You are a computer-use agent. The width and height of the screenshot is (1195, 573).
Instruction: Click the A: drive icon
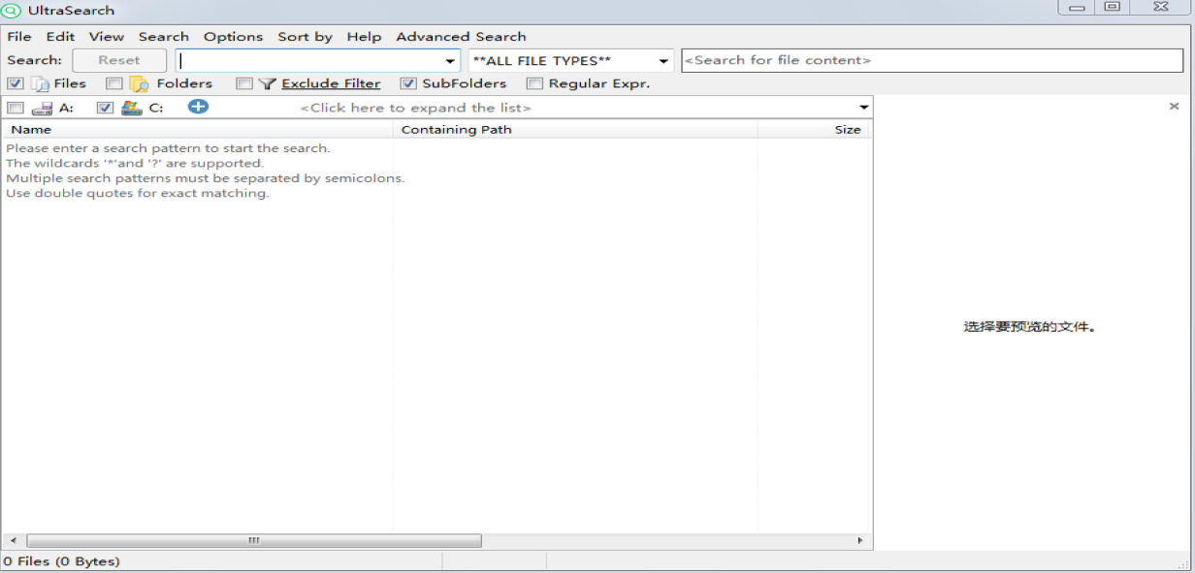pyautogui.click(x=42, y=109)
